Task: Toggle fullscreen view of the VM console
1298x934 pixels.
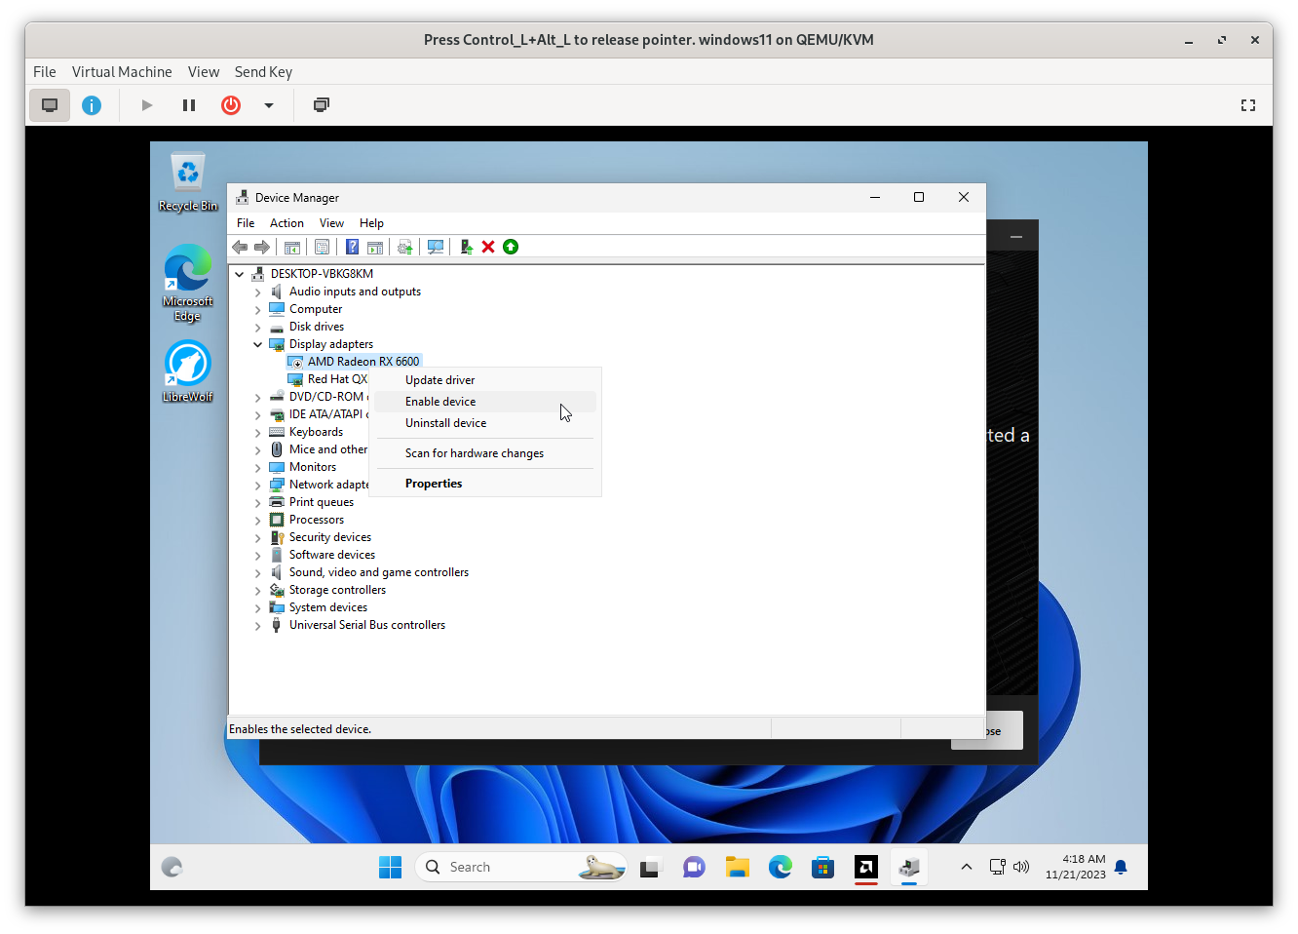Action: coord(1248,105)
